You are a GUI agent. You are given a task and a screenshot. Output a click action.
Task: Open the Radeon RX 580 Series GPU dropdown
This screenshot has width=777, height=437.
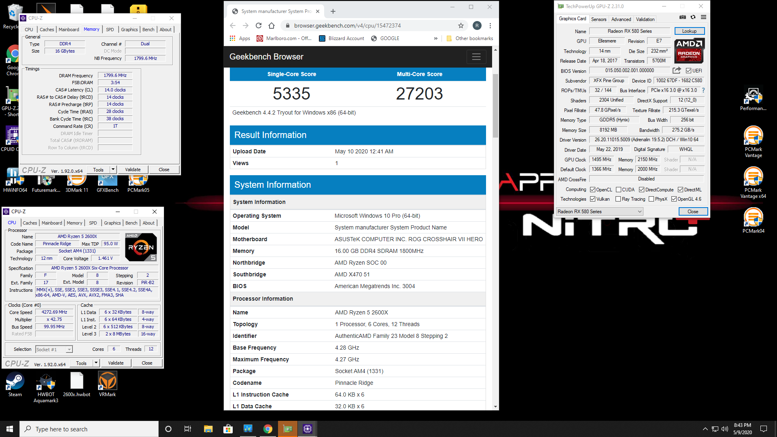pos(599,212)
